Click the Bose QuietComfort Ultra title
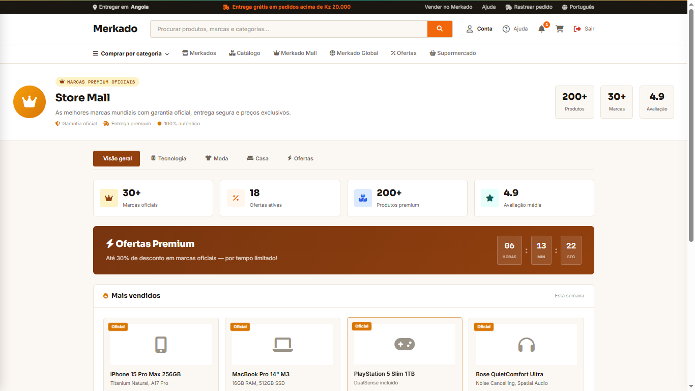This screenshot has height=391, width=695. point(509,374)
